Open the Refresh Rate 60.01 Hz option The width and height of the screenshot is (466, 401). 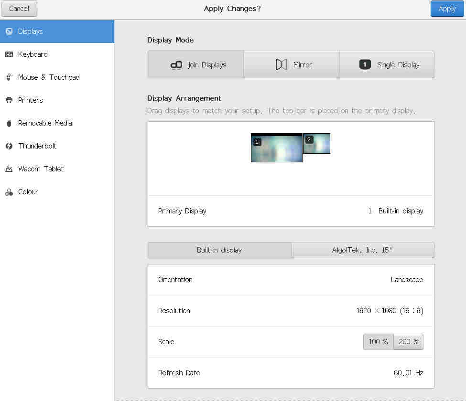click(291, 373)
